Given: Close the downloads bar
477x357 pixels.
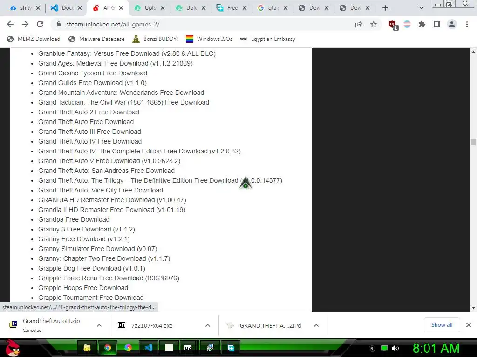Looking at the screenshot, I should (469, 325).
